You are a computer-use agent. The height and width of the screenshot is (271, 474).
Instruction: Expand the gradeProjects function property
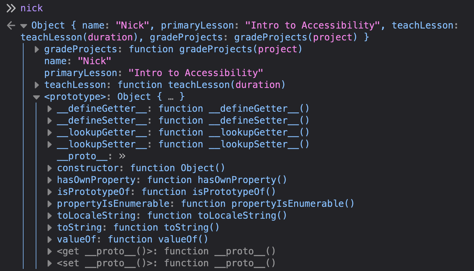coord(37,49)
